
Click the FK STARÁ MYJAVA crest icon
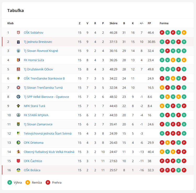[18, 115]
